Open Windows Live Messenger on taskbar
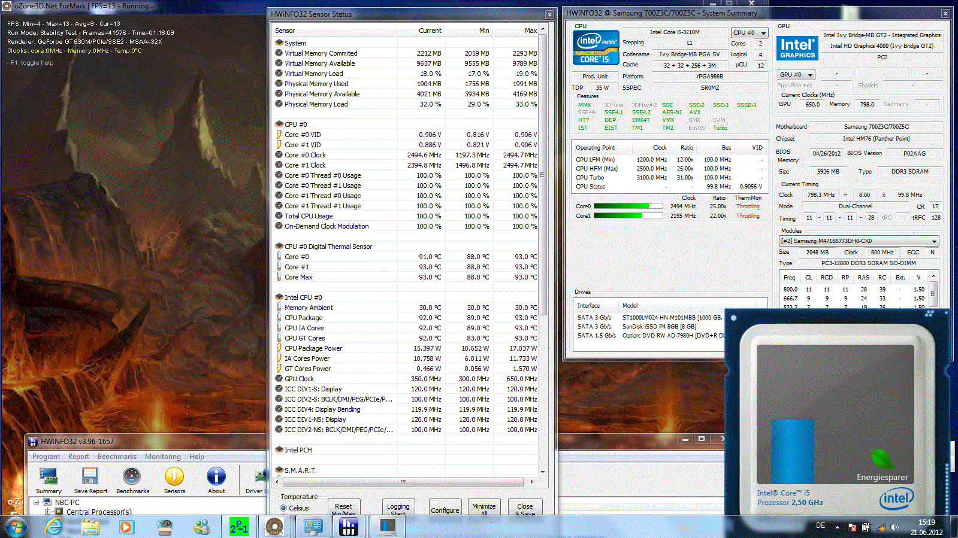 (202, 527)
